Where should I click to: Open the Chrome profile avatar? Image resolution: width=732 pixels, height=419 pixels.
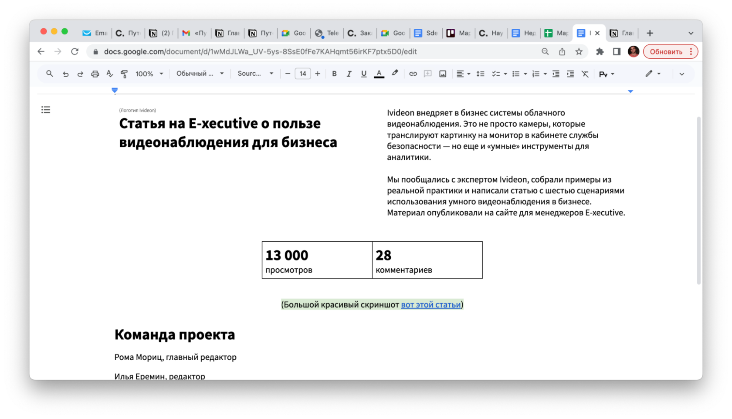(634, 51)
